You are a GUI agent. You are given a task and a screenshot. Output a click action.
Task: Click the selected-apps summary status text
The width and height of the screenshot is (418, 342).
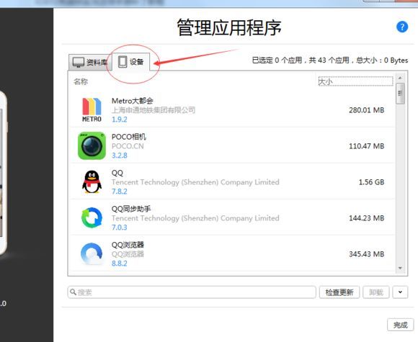click(x=330, y=60)
